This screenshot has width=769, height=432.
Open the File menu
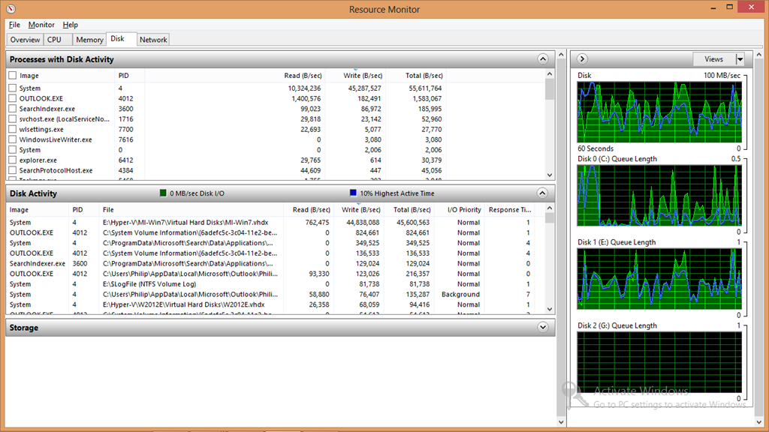(14, 25)
